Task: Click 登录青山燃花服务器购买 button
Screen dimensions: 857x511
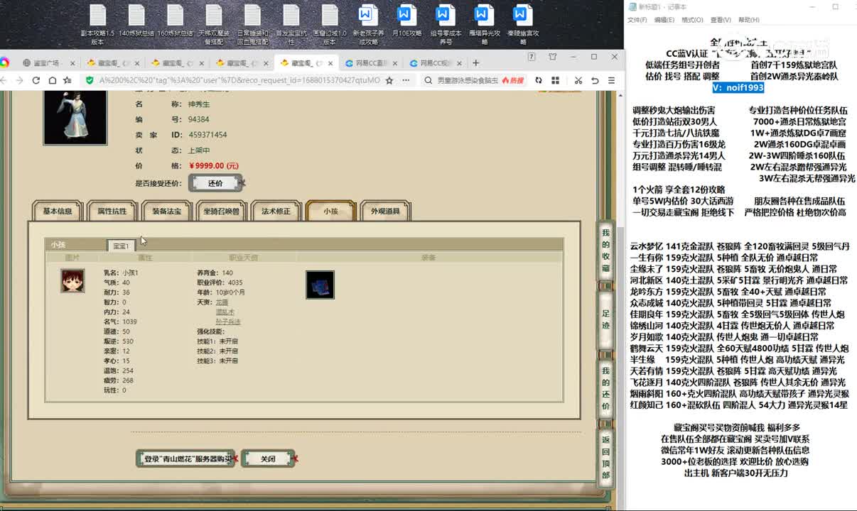Action: (x=185, y=458)
